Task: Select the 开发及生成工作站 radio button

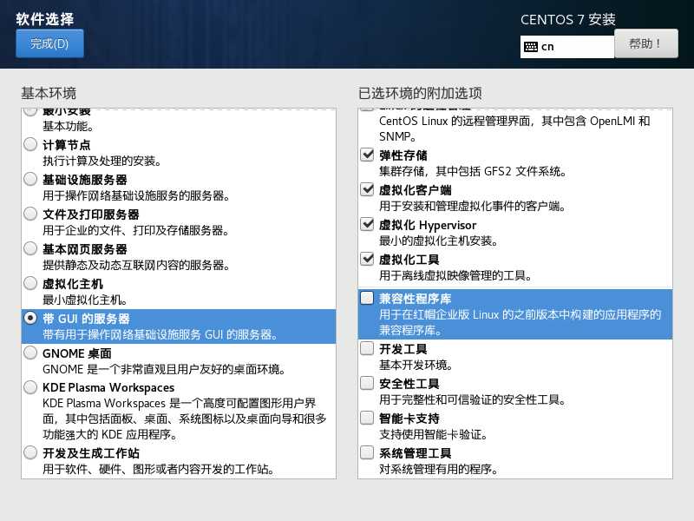Action: 30,452
